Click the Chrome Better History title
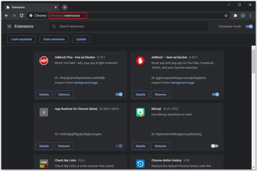The width and height of the screenshot is (257, 171). (166, 160)
